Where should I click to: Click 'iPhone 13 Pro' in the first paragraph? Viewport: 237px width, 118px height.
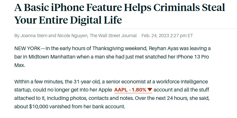click(x=194, y=57)
